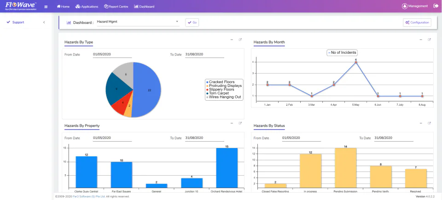The image size is (442, 200).
Task: Open the Hazard Mgmt dashboard dropdown
Action: point(138,22)
